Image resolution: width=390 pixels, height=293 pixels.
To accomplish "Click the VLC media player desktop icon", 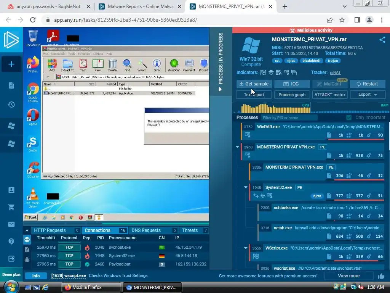I will click(x=33, y=198).
